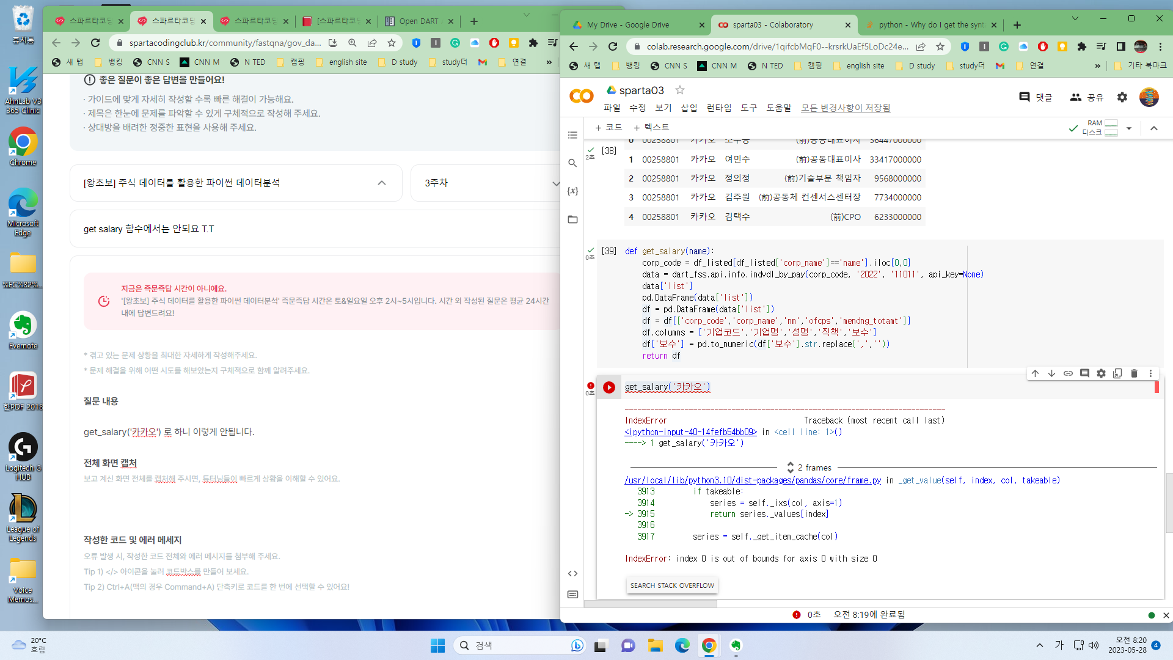Collapse the Colab header with chevron
Viewport: 1173px width, 660px height.
pos(1154,128)
